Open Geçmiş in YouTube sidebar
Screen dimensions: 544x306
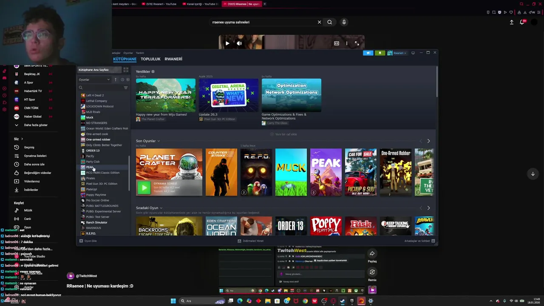click(29, 147)
